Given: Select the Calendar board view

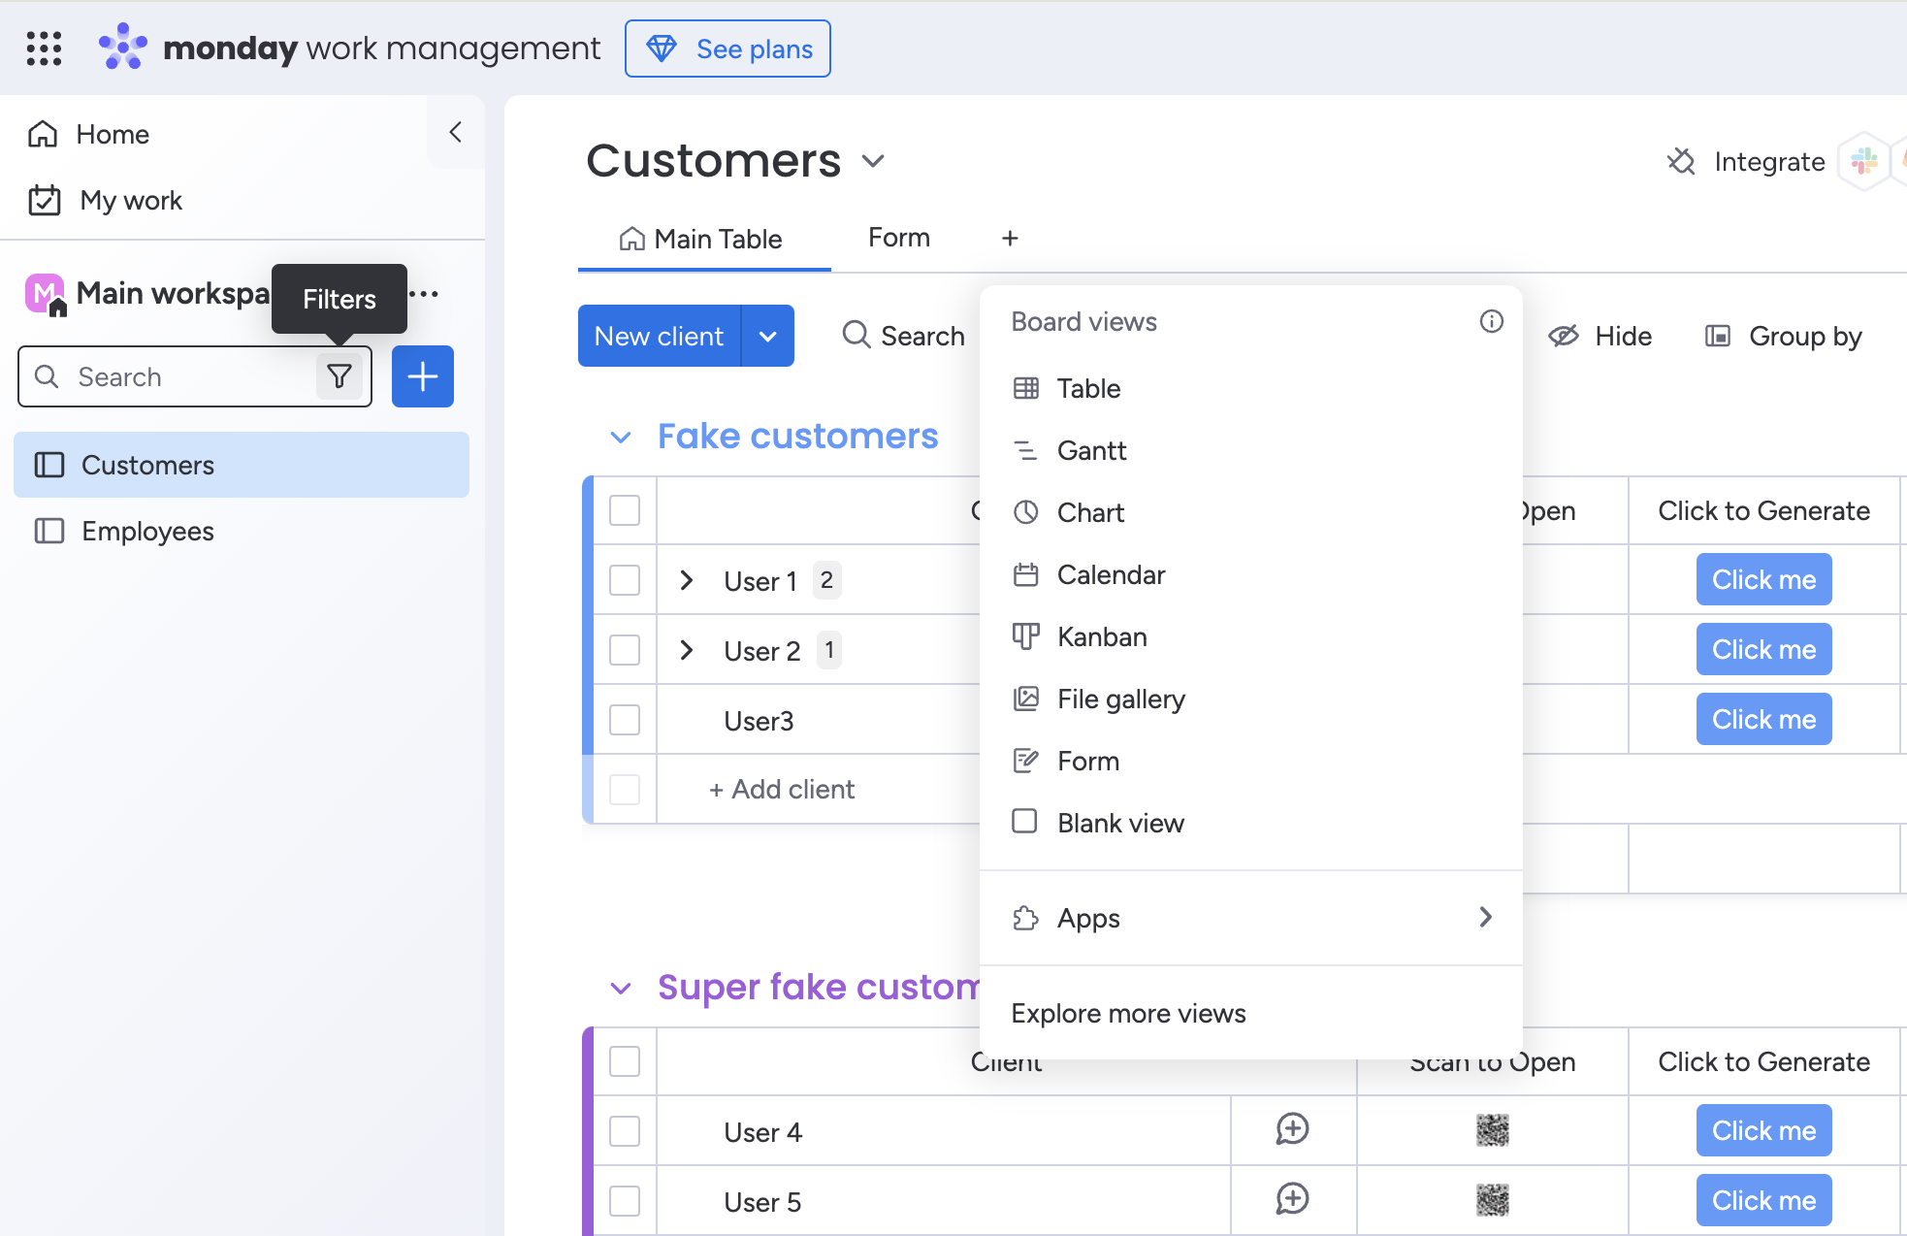Looking at the screenshot, I should pos(1112,574).
